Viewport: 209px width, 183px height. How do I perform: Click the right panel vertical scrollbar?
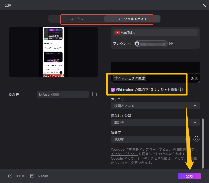point(203,143)
